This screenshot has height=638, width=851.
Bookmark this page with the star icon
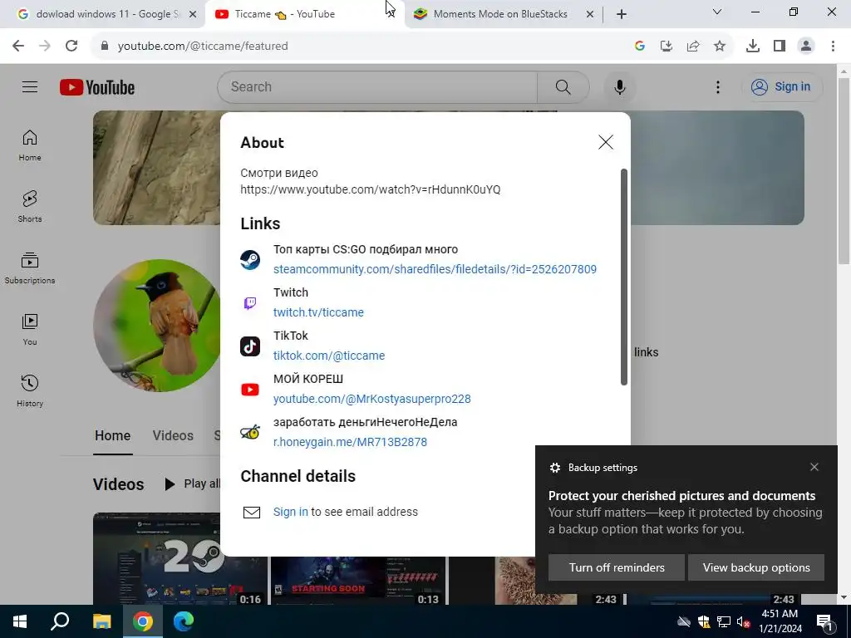(x=720, y=47)
